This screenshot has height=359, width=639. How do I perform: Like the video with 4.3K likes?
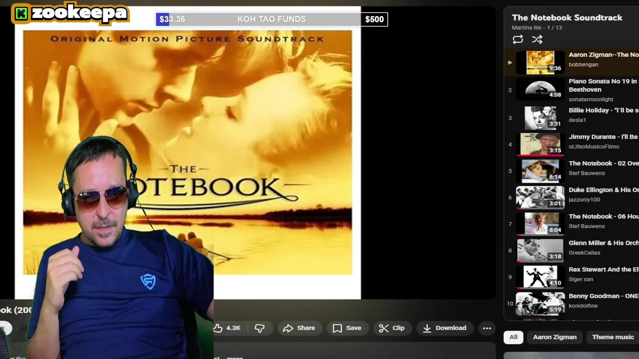tap(227, 328)
